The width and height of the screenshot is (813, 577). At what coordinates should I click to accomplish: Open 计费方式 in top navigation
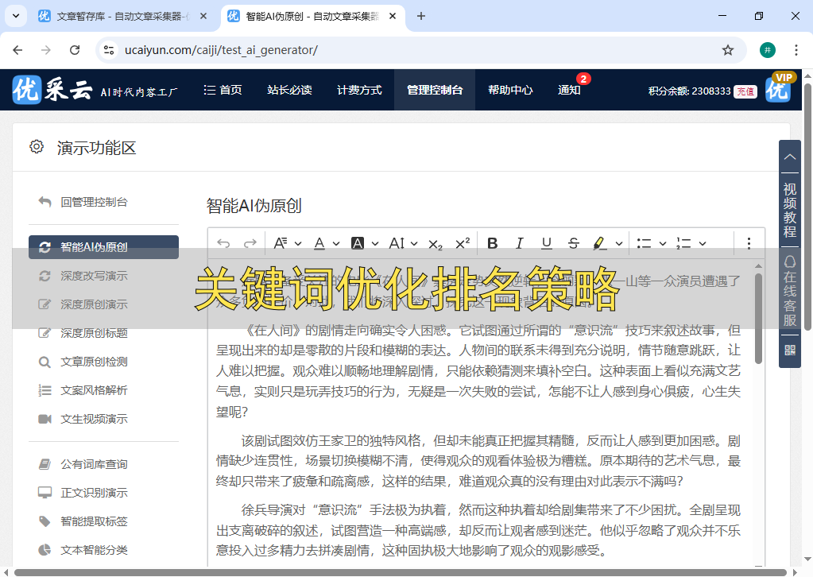coord(359,90)
